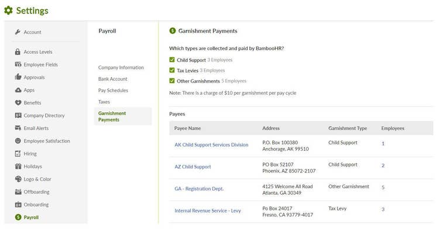Open Company Directory settings
Viewport: 439px width, 231px height.
[44, 116]
